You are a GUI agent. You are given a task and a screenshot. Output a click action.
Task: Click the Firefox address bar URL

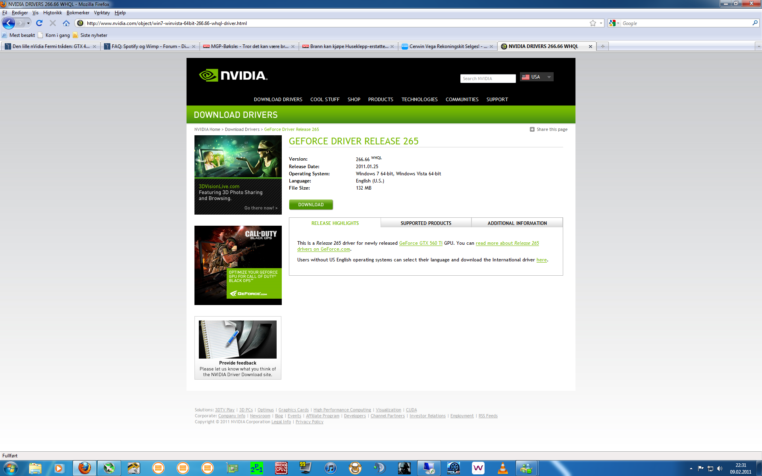(x=167, y=23)
